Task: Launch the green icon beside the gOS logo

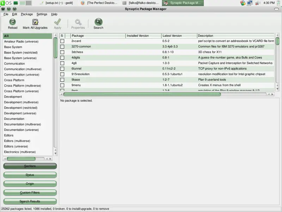Action: 16,3
